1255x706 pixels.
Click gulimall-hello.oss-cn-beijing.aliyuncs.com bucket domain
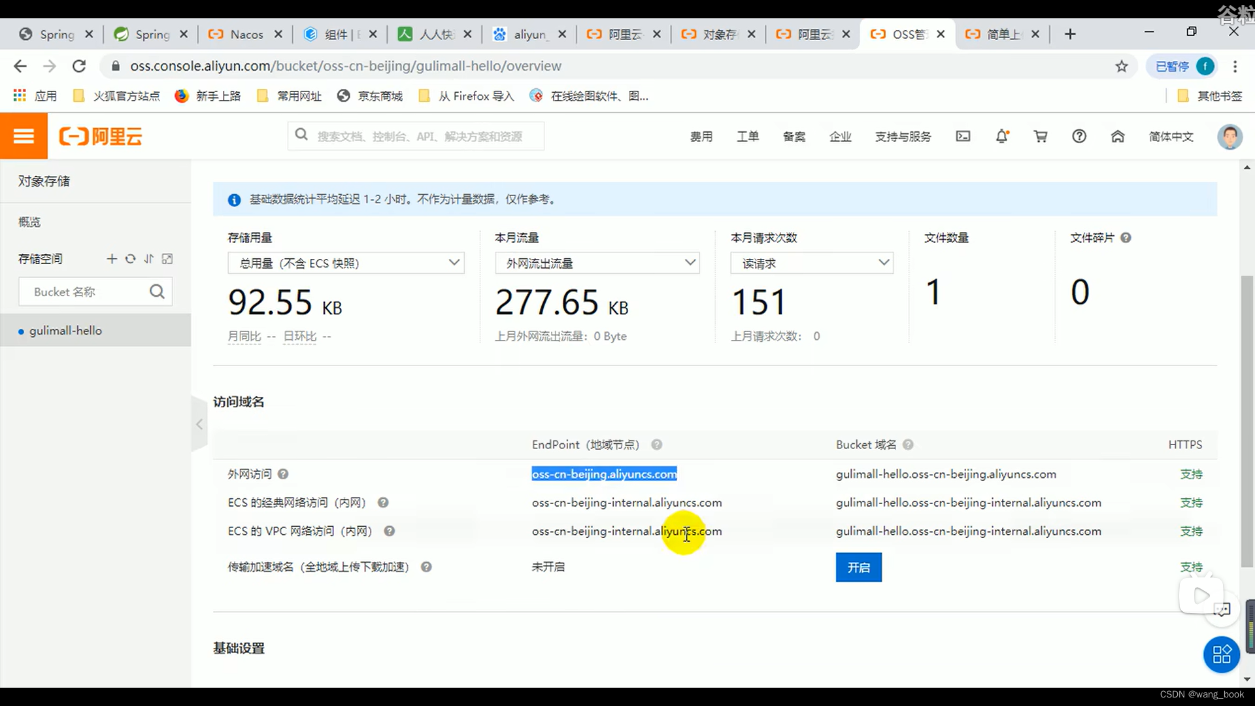(946, 474)
